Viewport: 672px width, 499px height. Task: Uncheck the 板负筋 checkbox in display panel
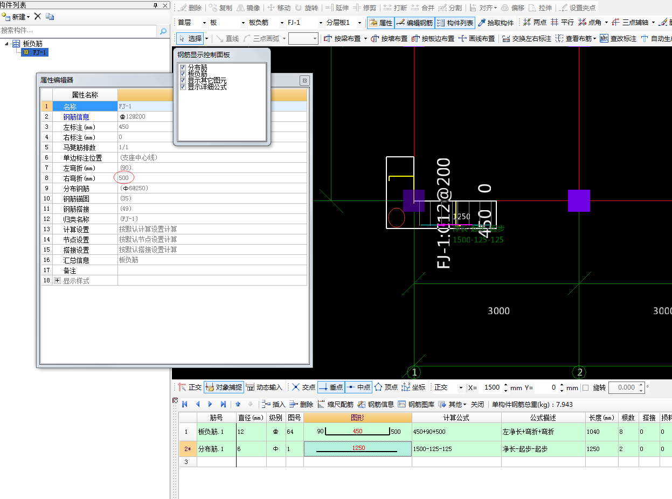click(183, 74)
